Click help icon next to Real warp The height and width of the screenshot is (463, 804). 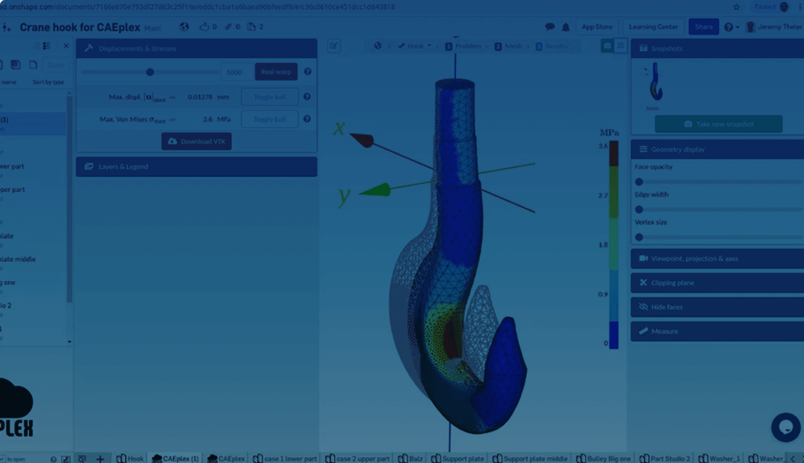click(308, 72)
